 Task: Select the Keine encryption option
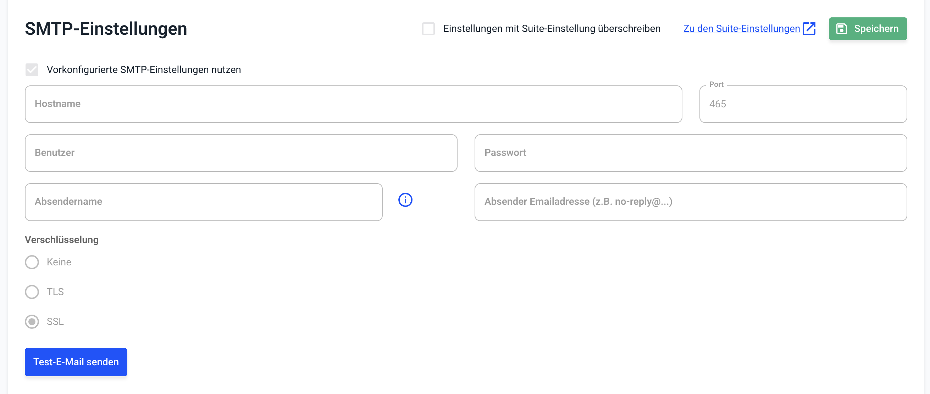coord(32,262)
